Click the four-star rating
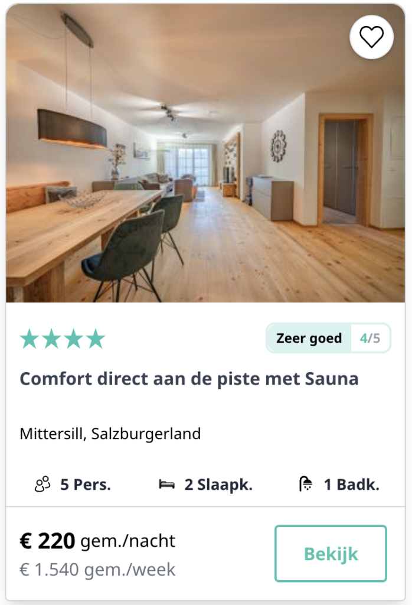 click(x=63, y=339)
